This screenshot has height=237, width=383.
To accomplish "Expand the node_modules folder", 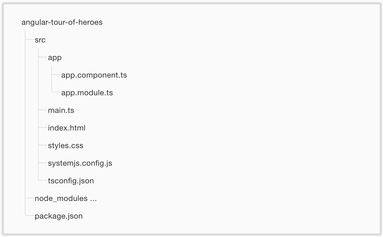I will [61, 198].
